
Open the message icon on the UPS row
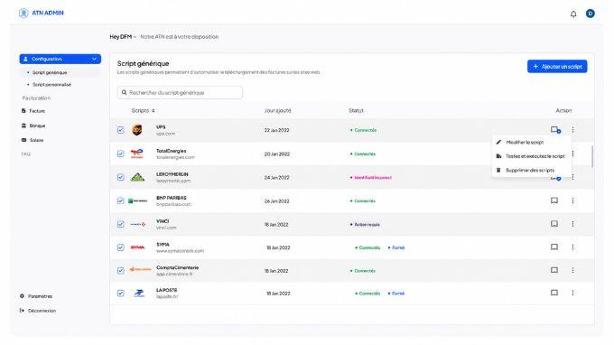pyautogui.click(x=555, y=130)
